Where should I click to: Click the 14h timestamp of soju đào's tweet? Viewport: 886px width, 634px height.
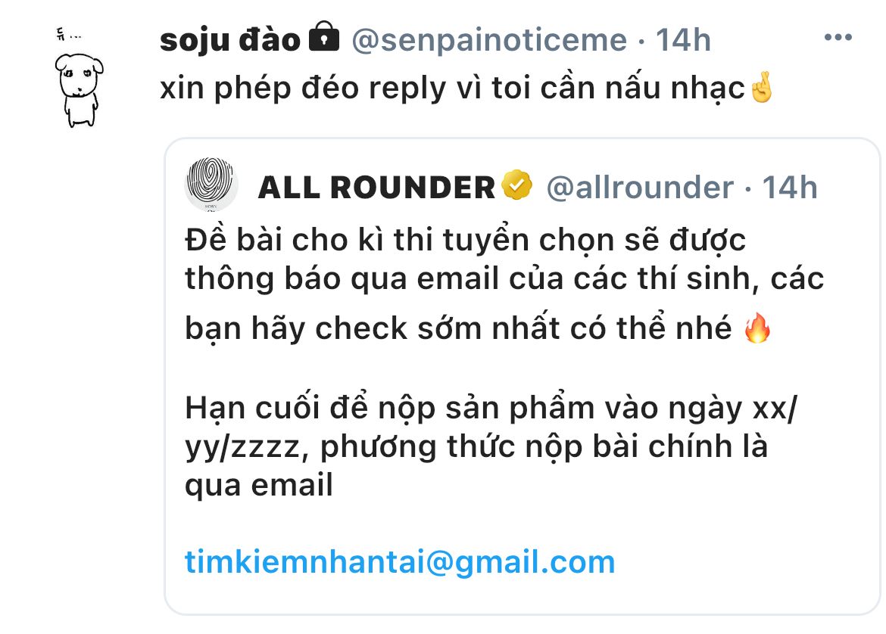pyautogui.click(x=682, y=40)
